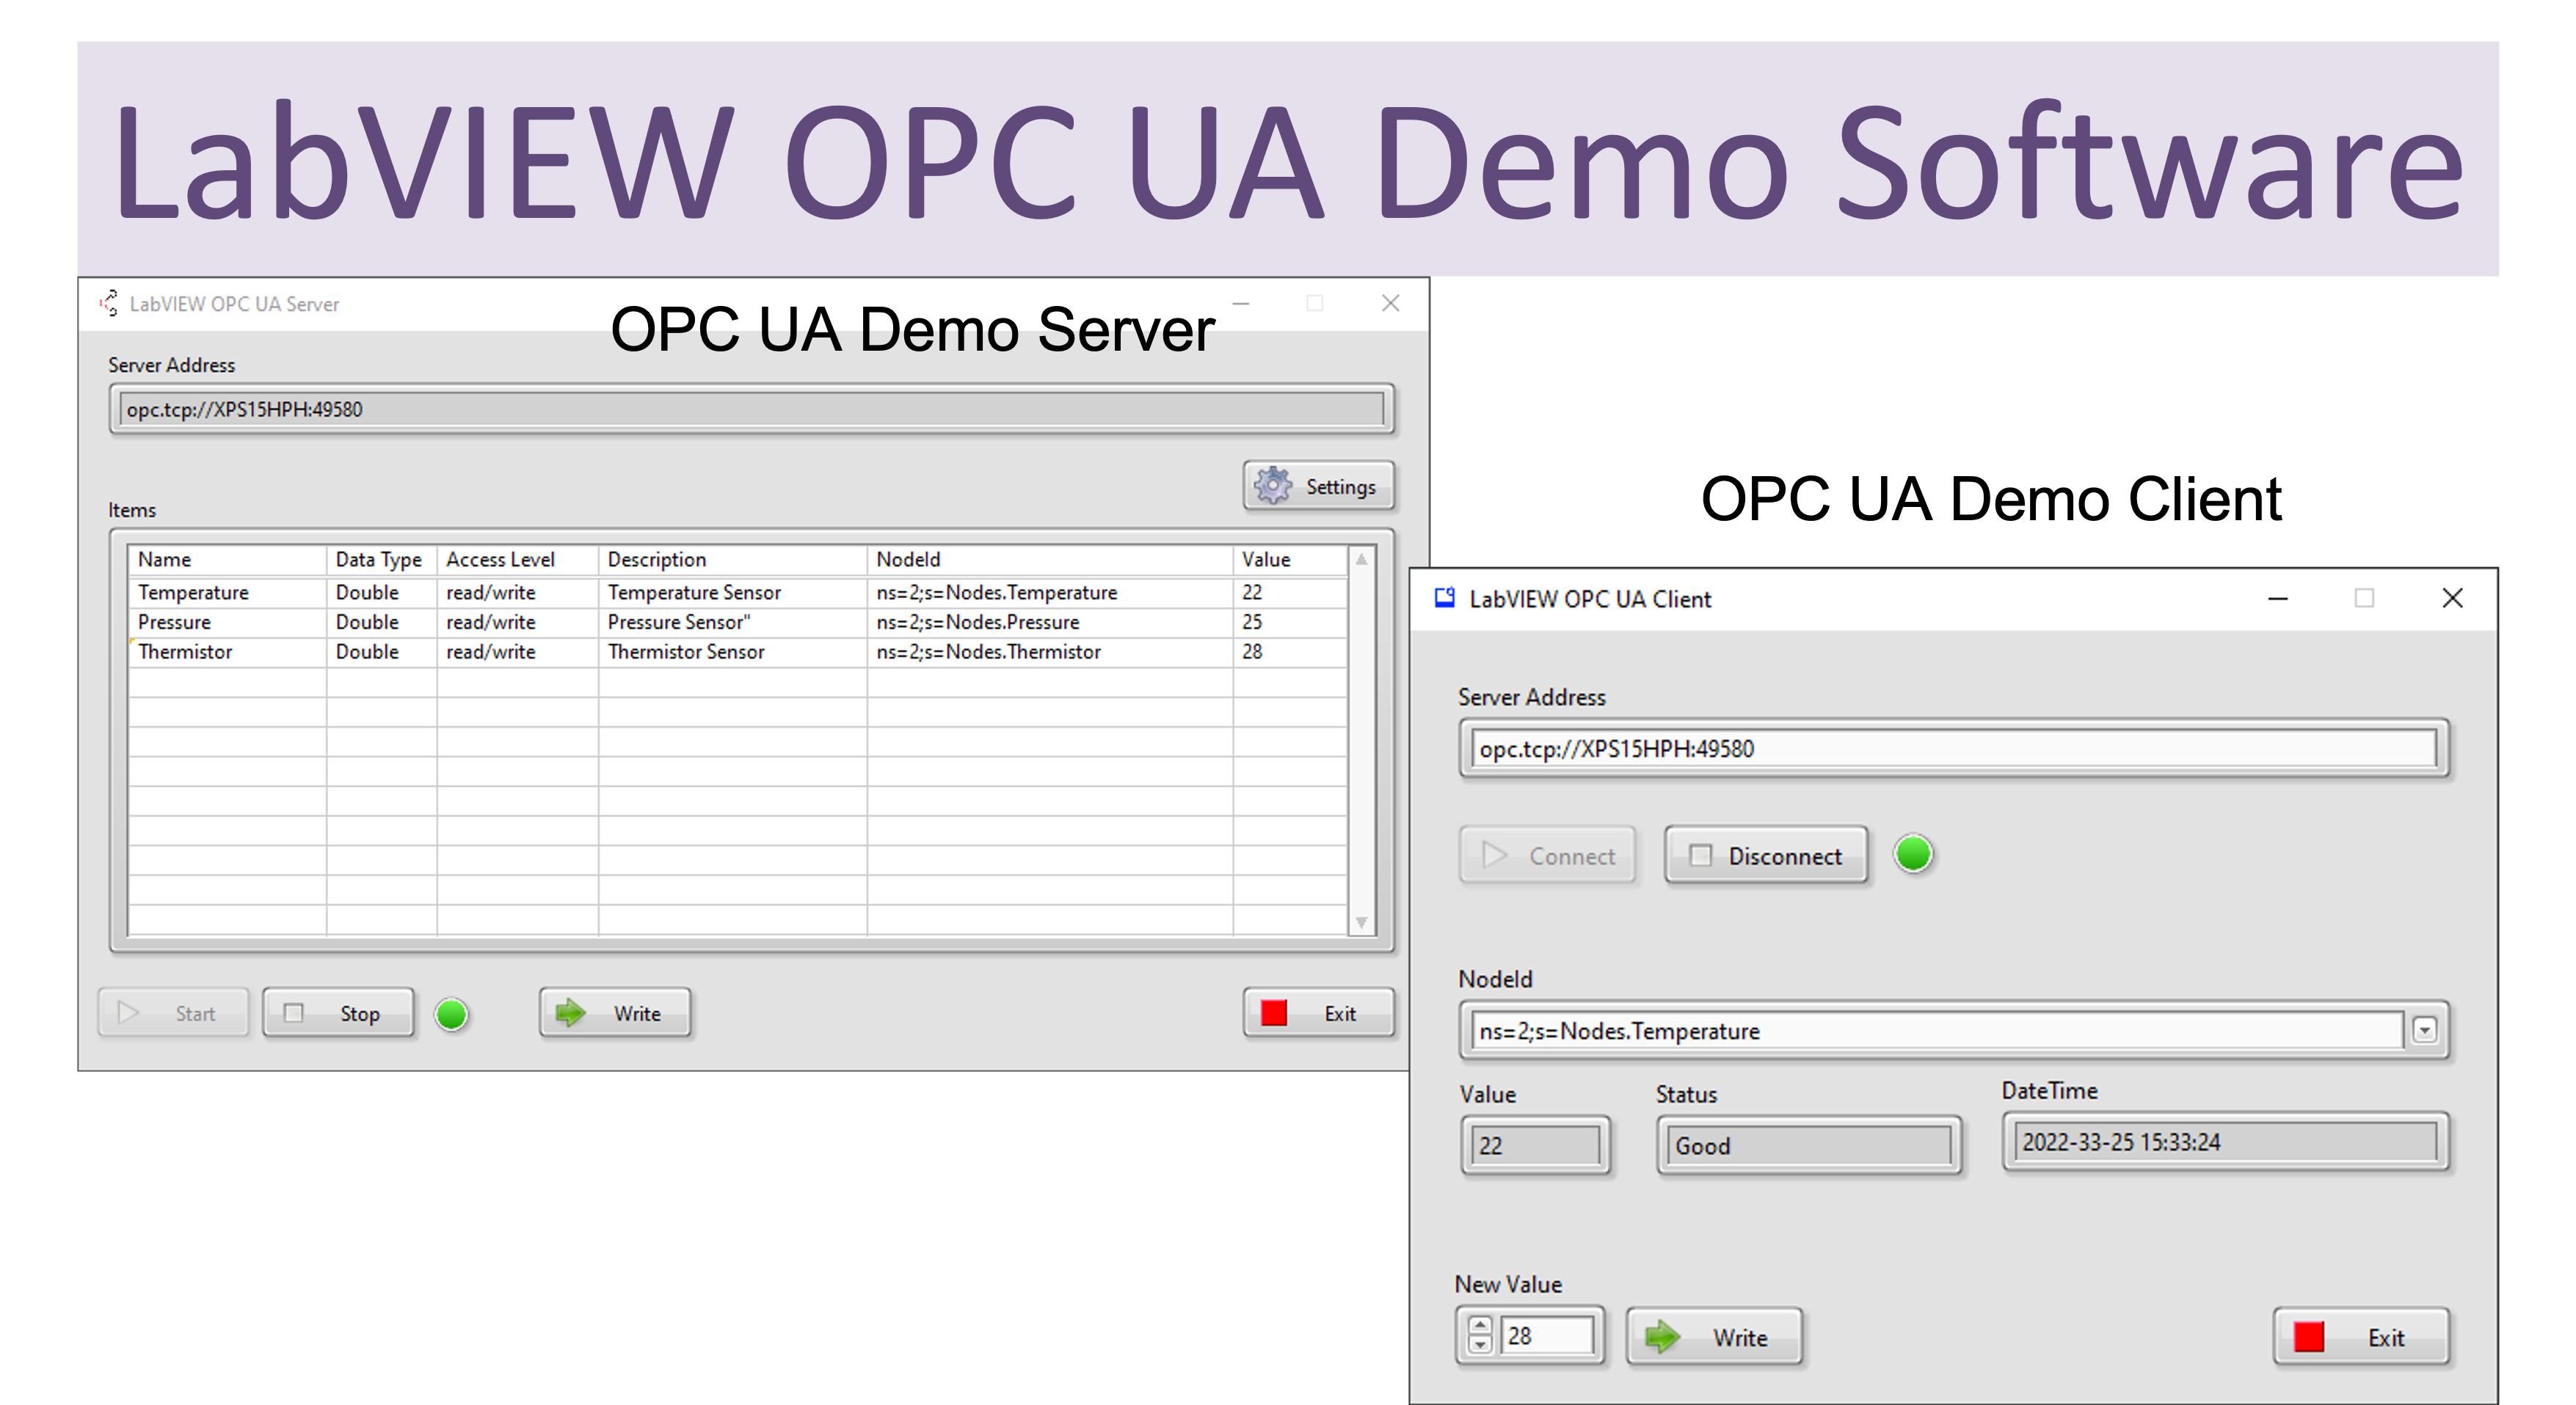Click value 28 in Thermistor row
The width and height of the screenshot is (2576, 1405).
pyautogui.click(x=1290, y=652)
